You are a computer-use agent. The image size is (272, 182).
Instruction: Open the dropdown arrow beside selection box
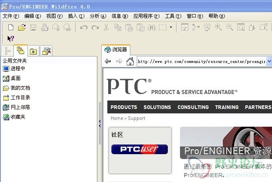171,27
